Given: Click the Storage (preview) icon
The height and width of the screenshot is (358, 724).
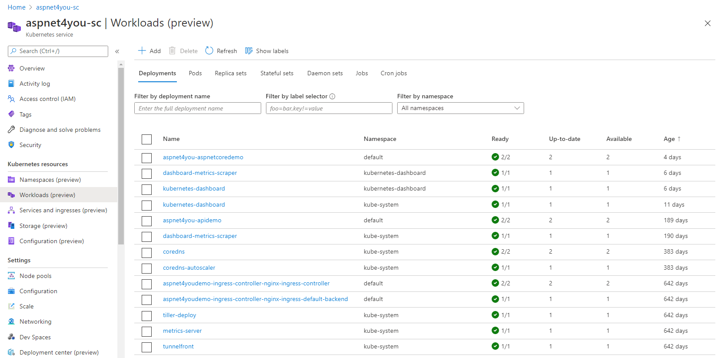Looking at the screenshot, I should (11, 225).
